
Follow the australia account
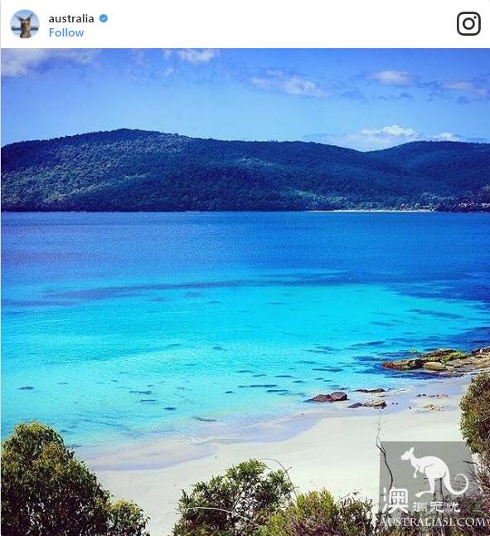tap(65, 33)
